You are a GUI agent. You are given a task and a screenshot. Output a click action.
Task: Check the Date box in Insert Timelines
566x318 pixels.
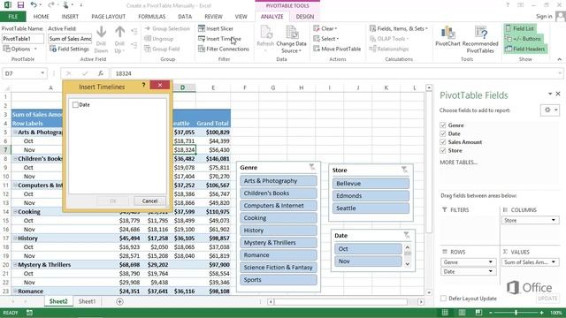pos(75,105)
